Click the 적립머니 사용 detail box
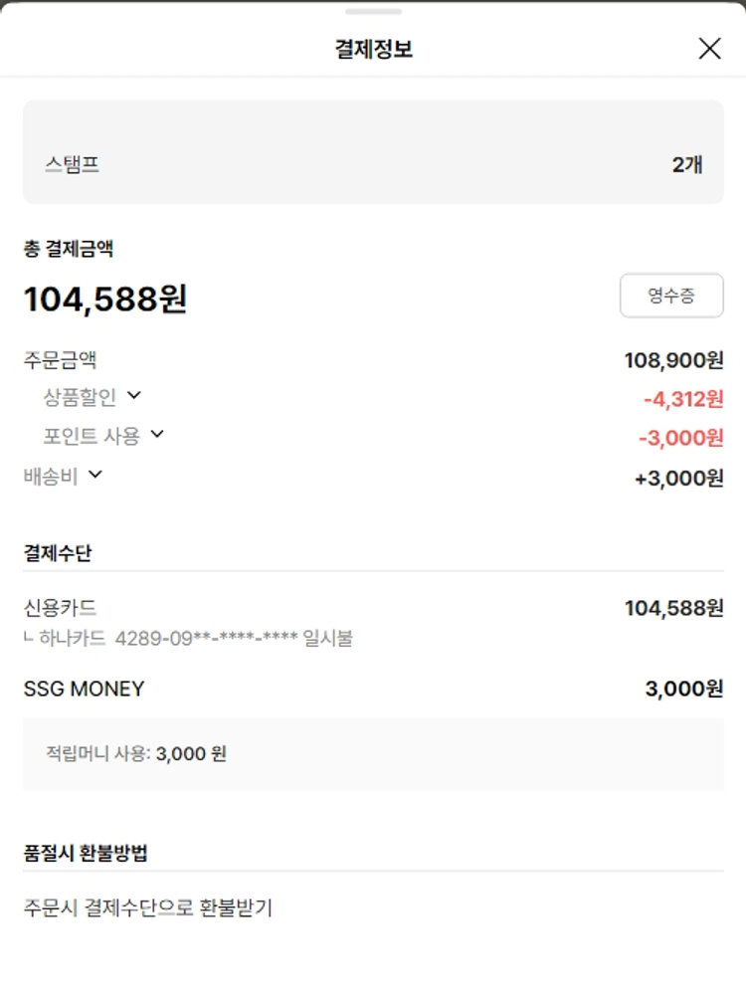This screenshot has height=999, width=746. [x=373, y=753]
